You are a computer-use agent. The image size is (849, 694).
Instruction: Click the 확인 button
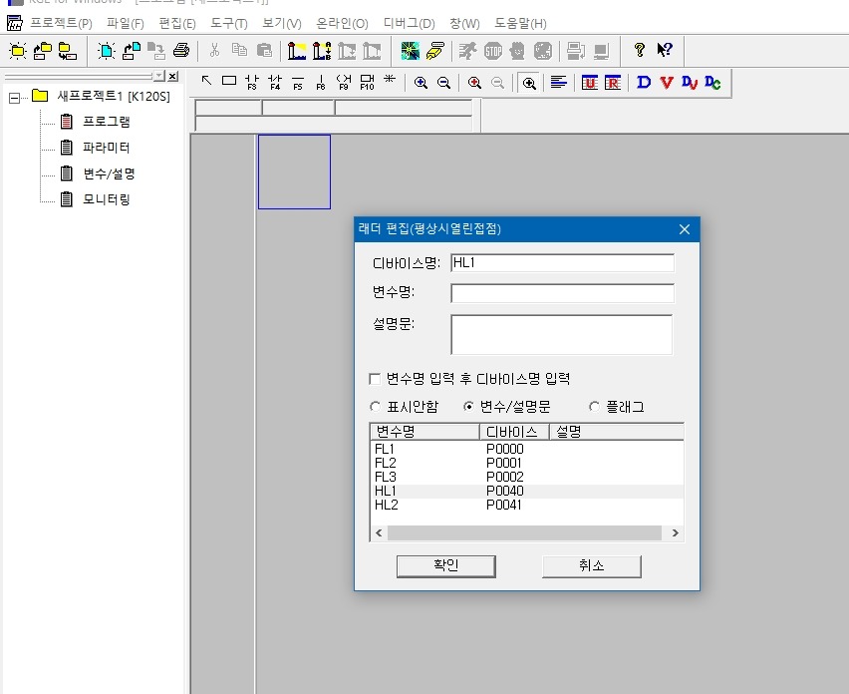445,565
